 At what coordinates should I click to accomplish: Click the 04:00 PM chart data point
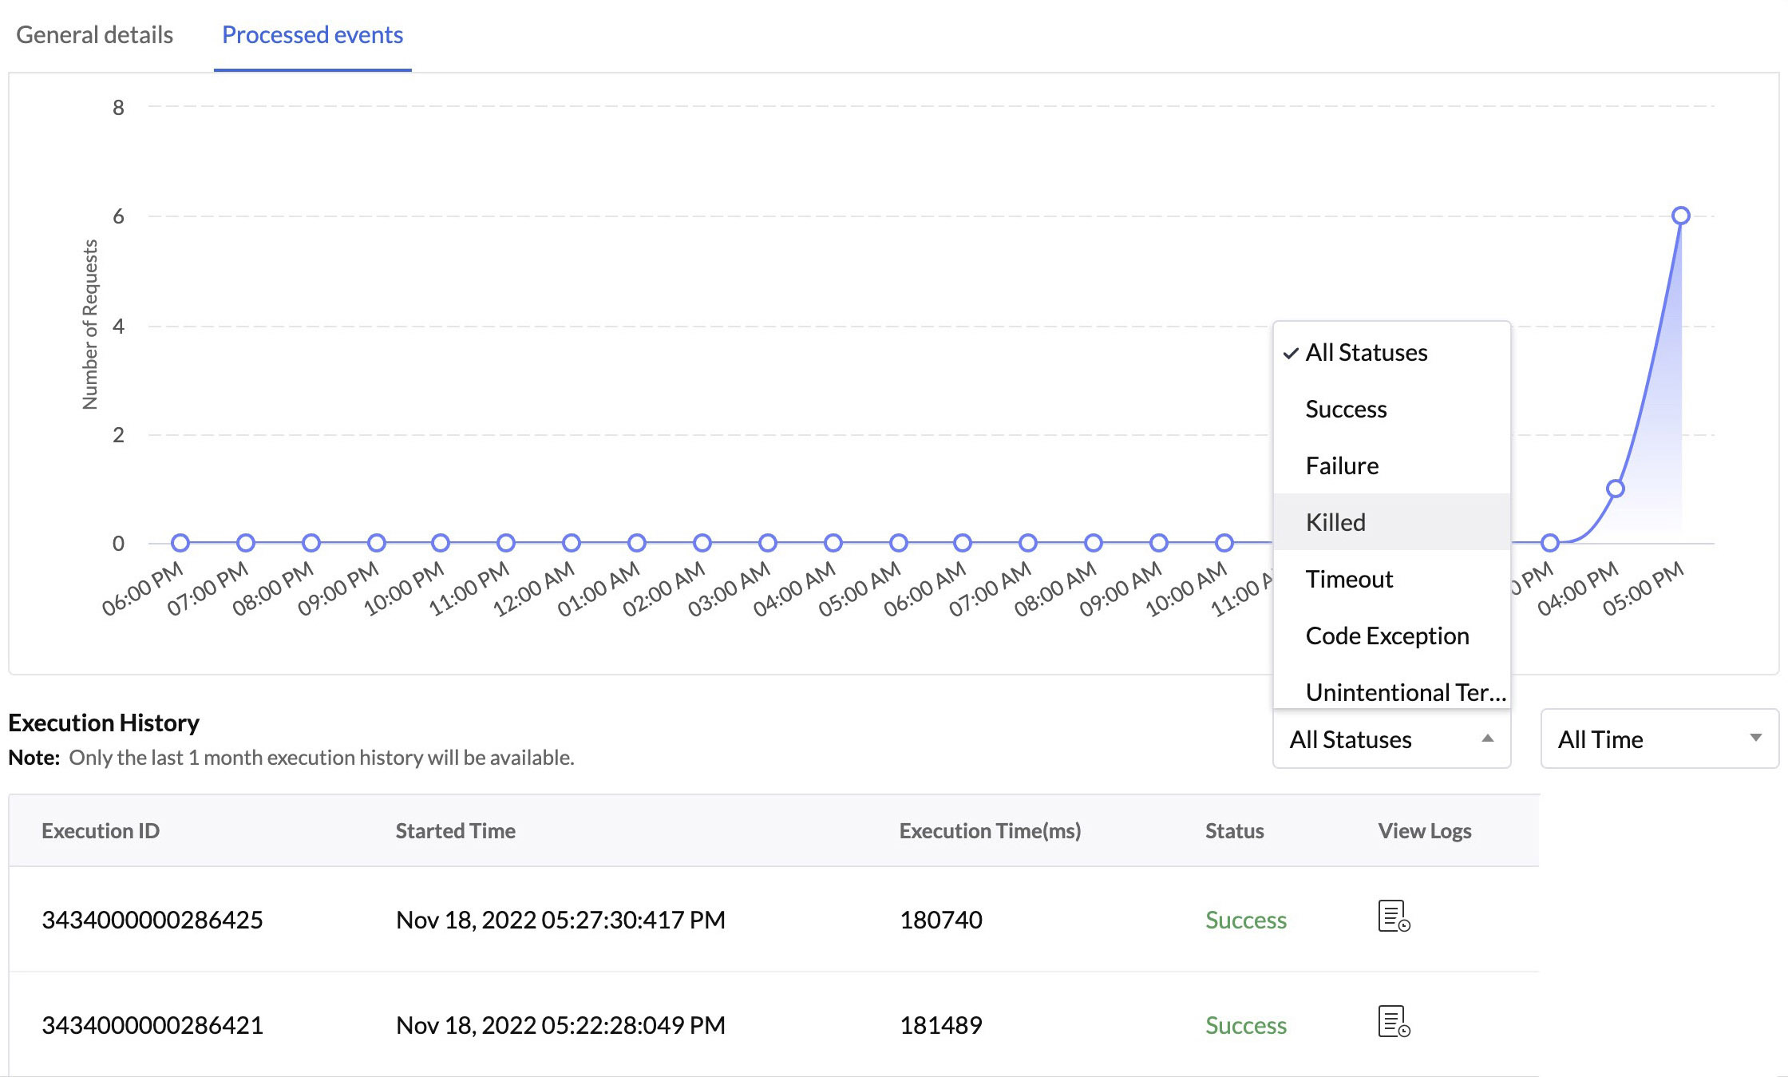pos(1615,489)
